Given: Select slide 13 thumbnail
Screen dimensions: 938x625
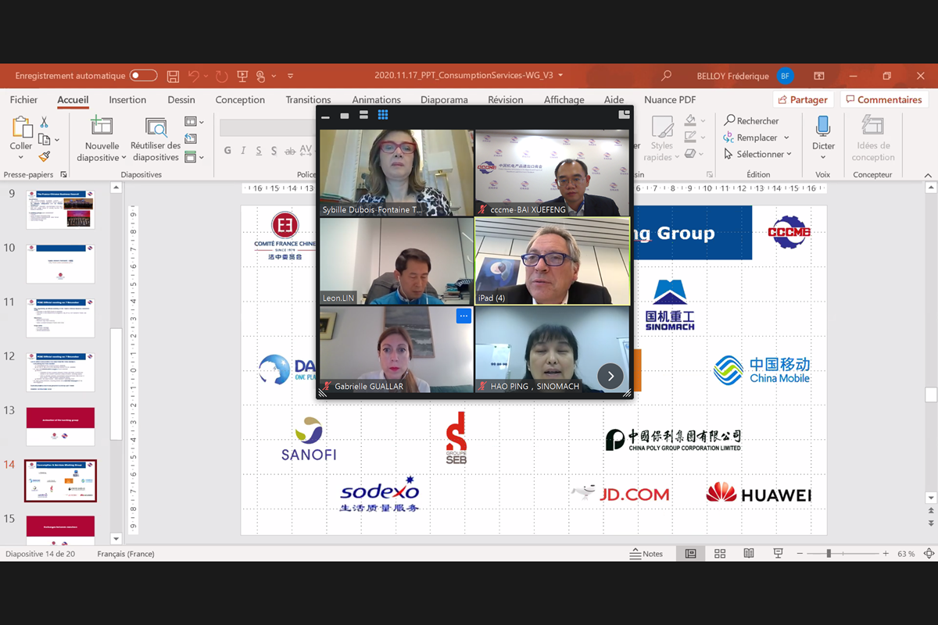Looking at the screenshot, I should coord(60,427).
